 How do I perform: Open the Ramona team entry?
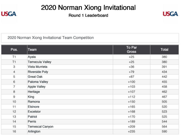coord(34,102)
